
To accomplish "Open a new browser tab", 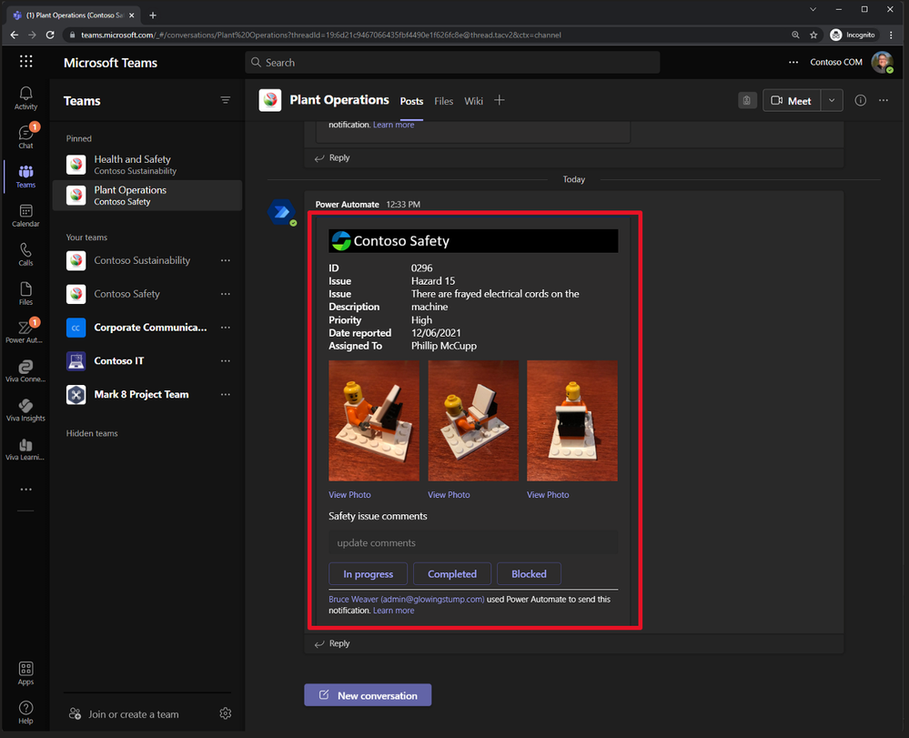I will [153, 15].
